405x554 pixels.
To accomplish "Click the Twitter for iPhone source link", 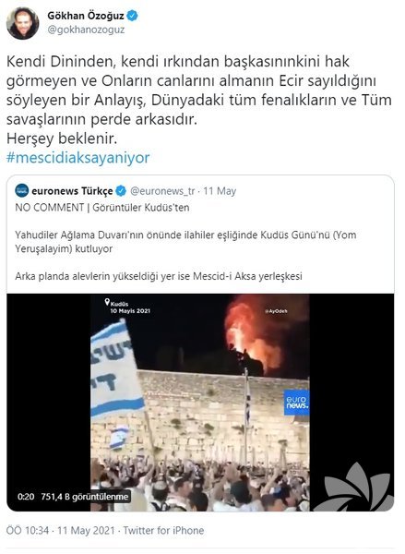I will click(163, 530).
